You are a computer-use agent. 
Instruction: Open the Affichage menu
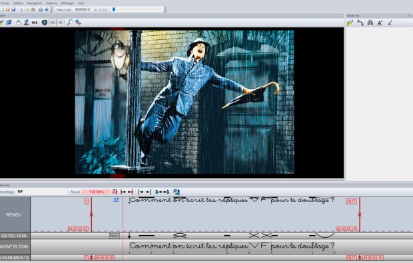pos(67,3)
